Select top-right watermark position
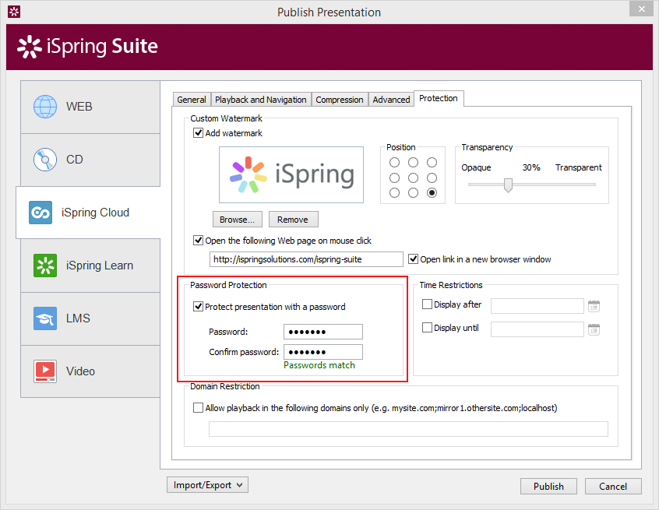This screenshot has height=510, width=659. point(432,163)
